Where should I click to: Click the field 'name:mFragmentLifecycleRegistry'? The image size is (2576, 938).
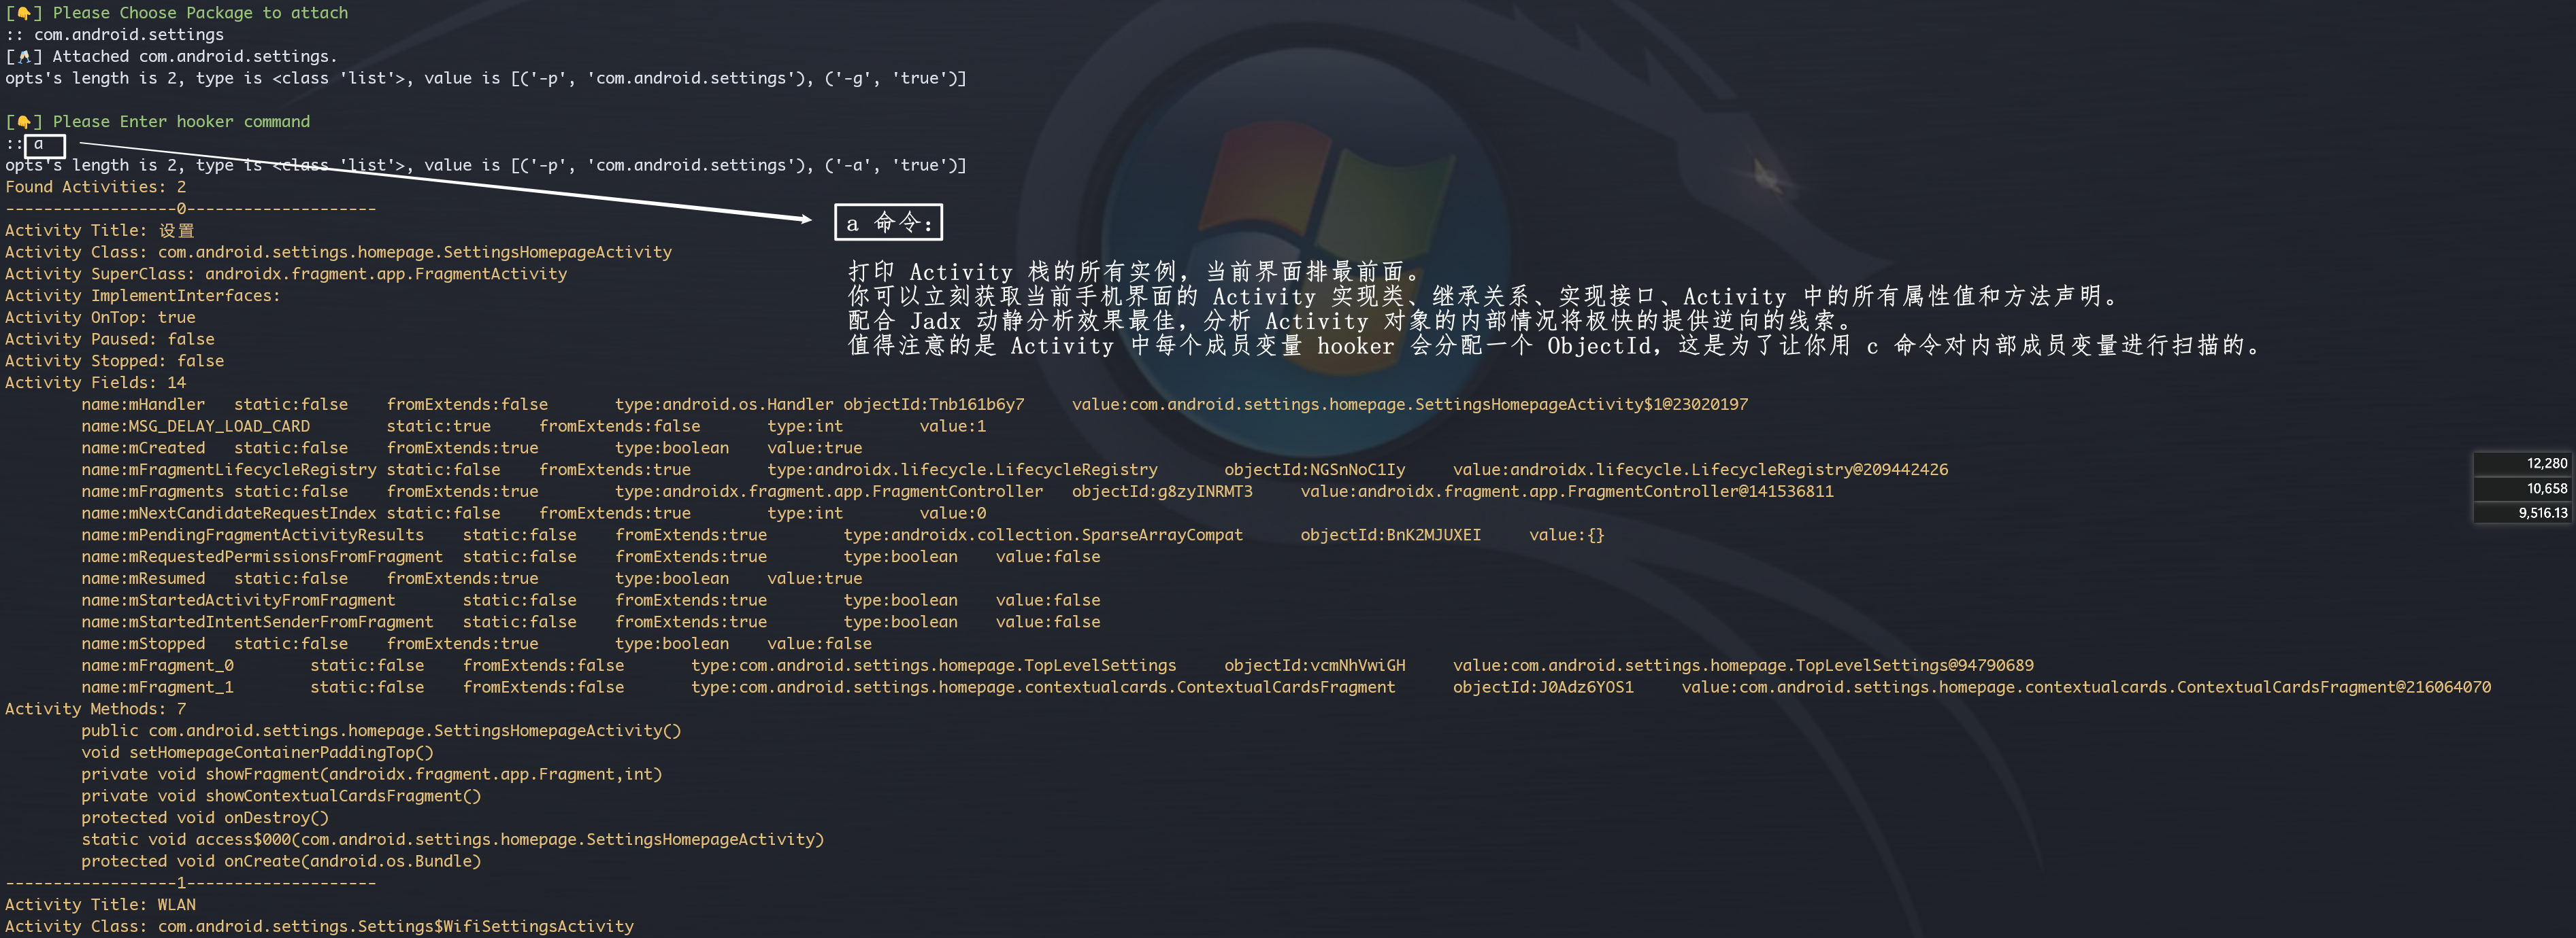(x=229, y=470)
